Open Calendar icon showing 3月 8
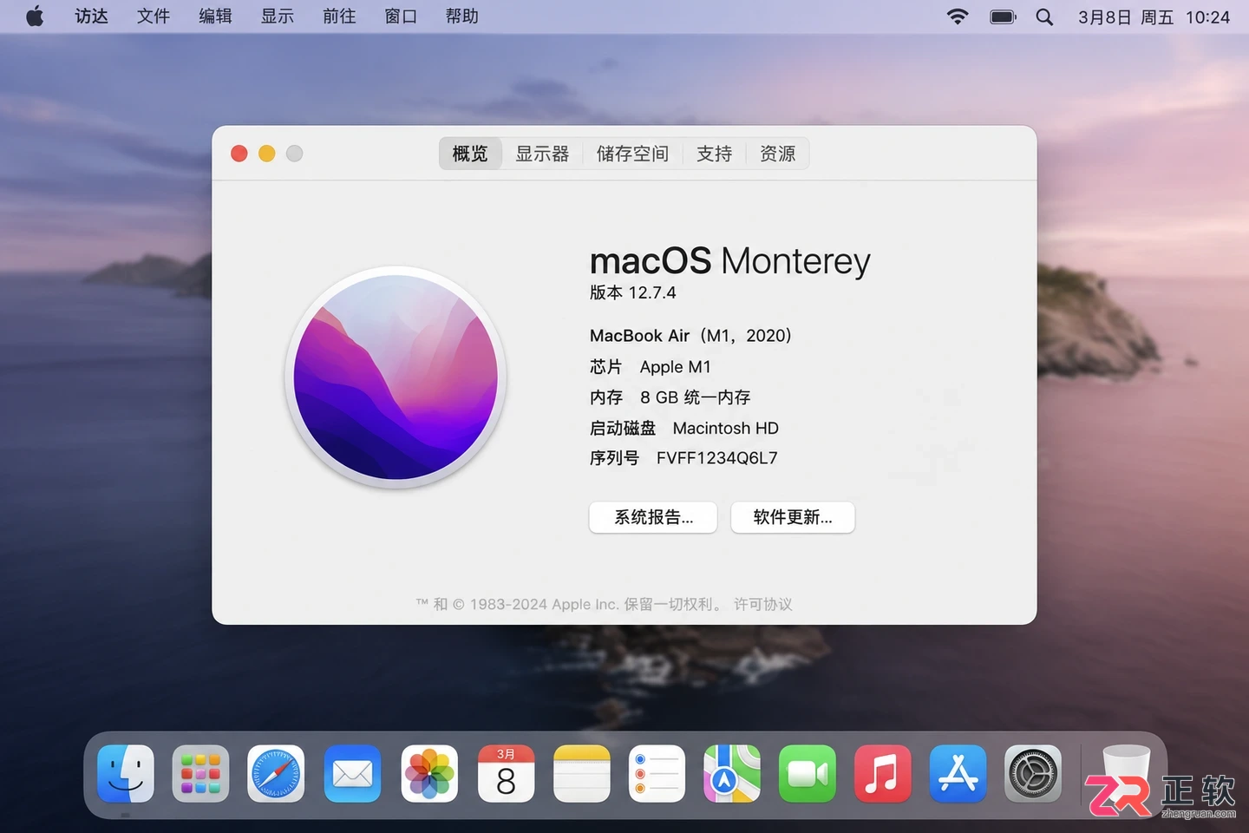This screenshot has height=833, width=1249. point(506,773)
